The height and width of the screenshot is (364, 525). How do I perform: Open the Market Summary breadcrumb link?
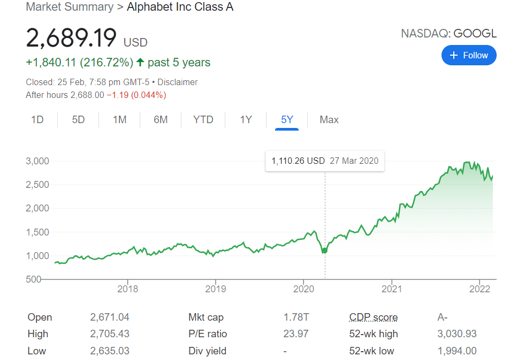tap(70, 7)
